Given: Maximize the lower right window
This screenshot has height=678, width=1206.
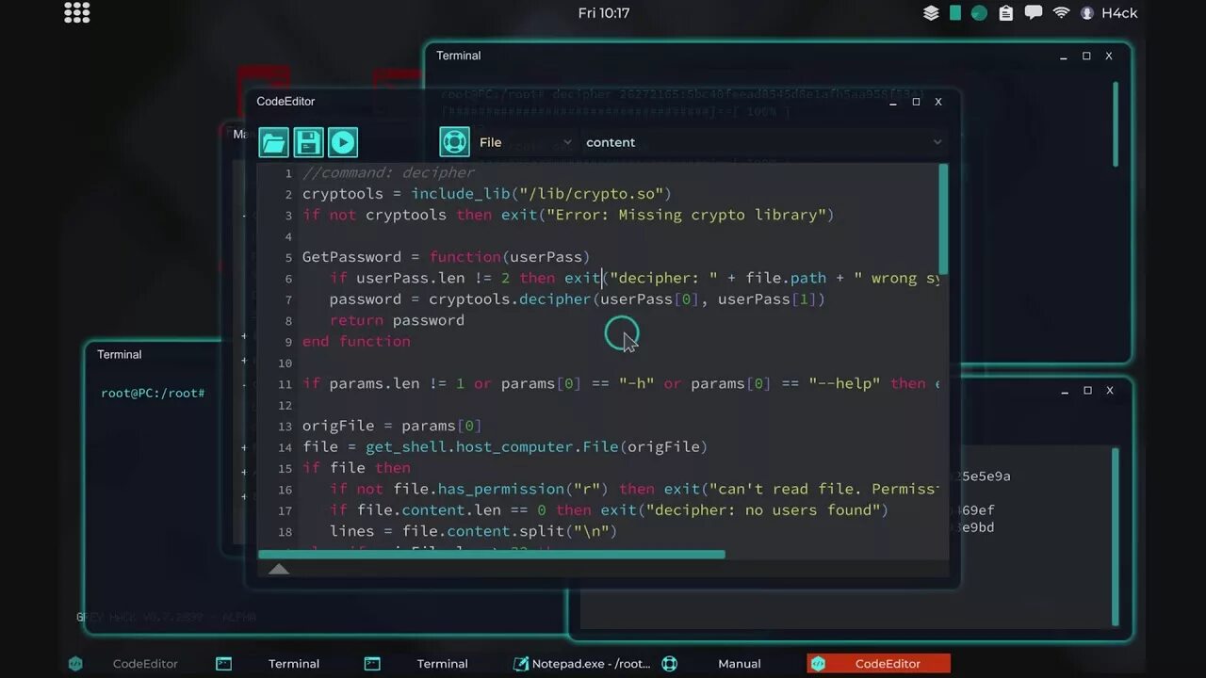Looking at the screenshot, I should (1087, 390).
